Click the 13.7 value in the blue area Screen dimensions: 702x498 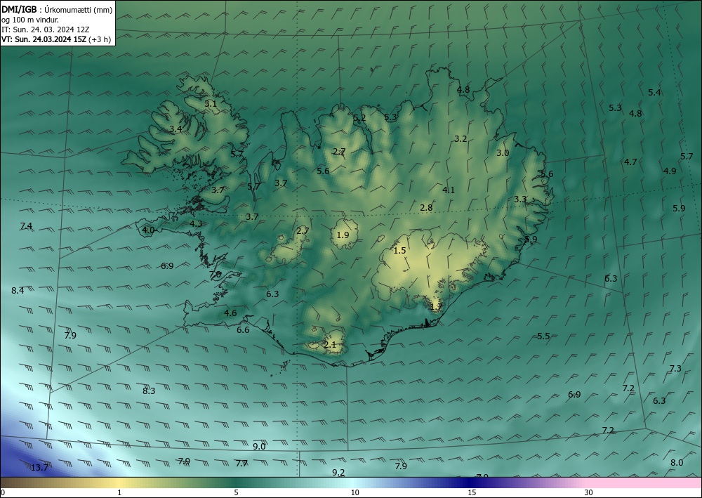39,468
